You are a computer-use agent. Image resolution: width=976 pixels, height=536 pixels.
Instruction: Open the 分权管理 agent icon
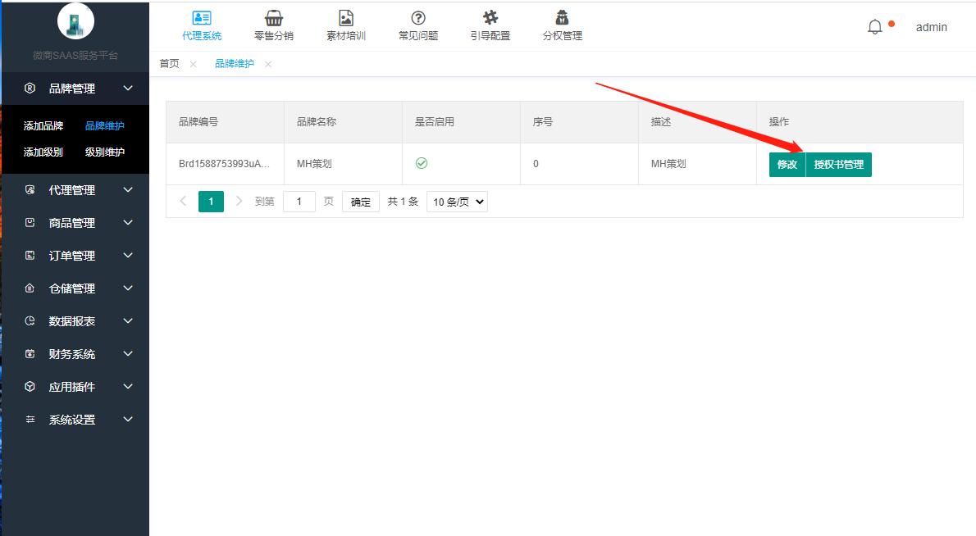tap(563, 18)
